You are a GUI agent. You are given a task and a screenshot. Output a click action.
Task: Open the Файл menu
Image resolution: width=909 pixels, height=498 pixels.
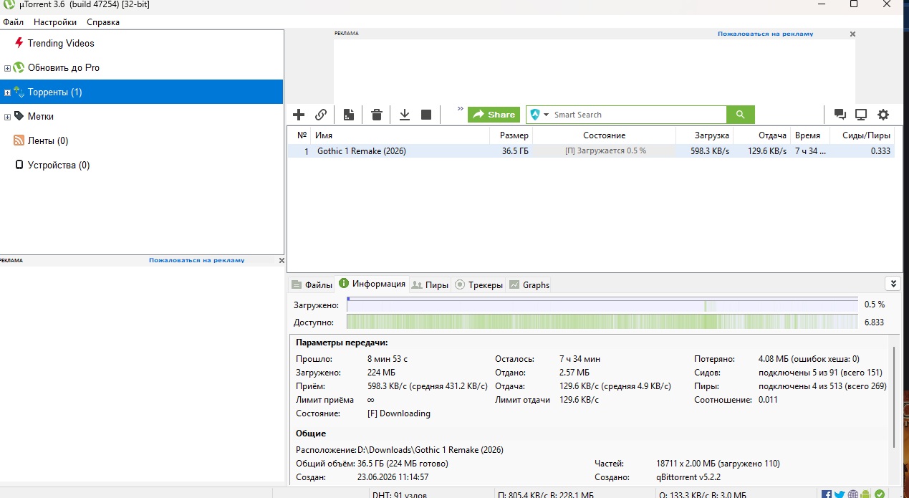point(13,22)
